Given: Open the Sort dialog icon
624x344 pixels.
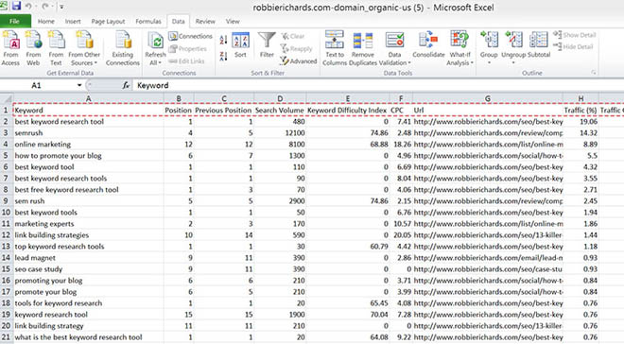Looking at the screenshot, I should tap(240, 41).
